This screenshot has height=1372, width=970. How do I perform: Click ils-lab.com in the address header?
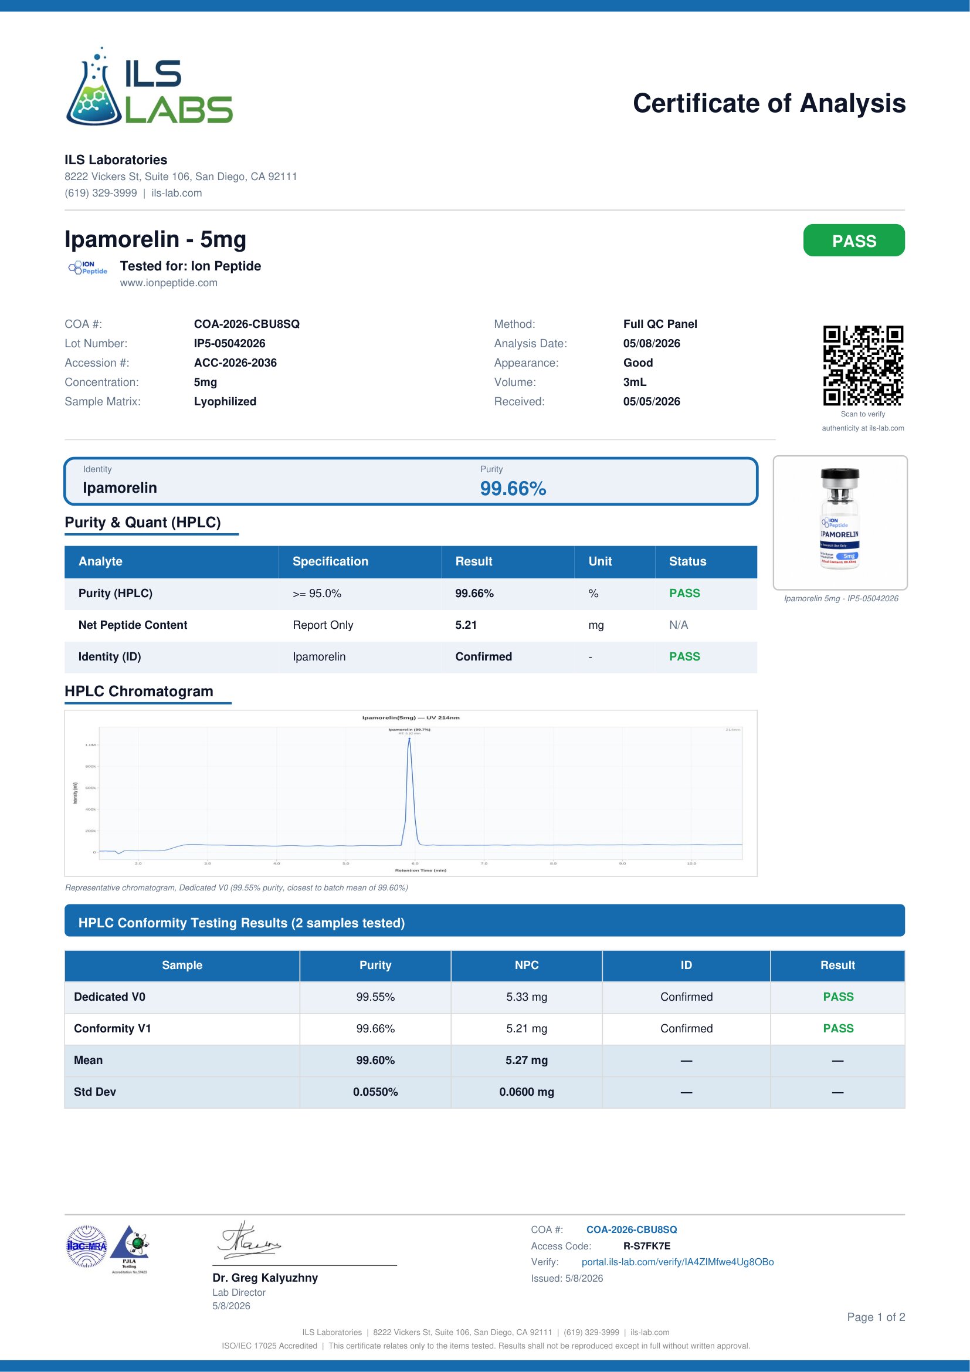click(177, 193)
